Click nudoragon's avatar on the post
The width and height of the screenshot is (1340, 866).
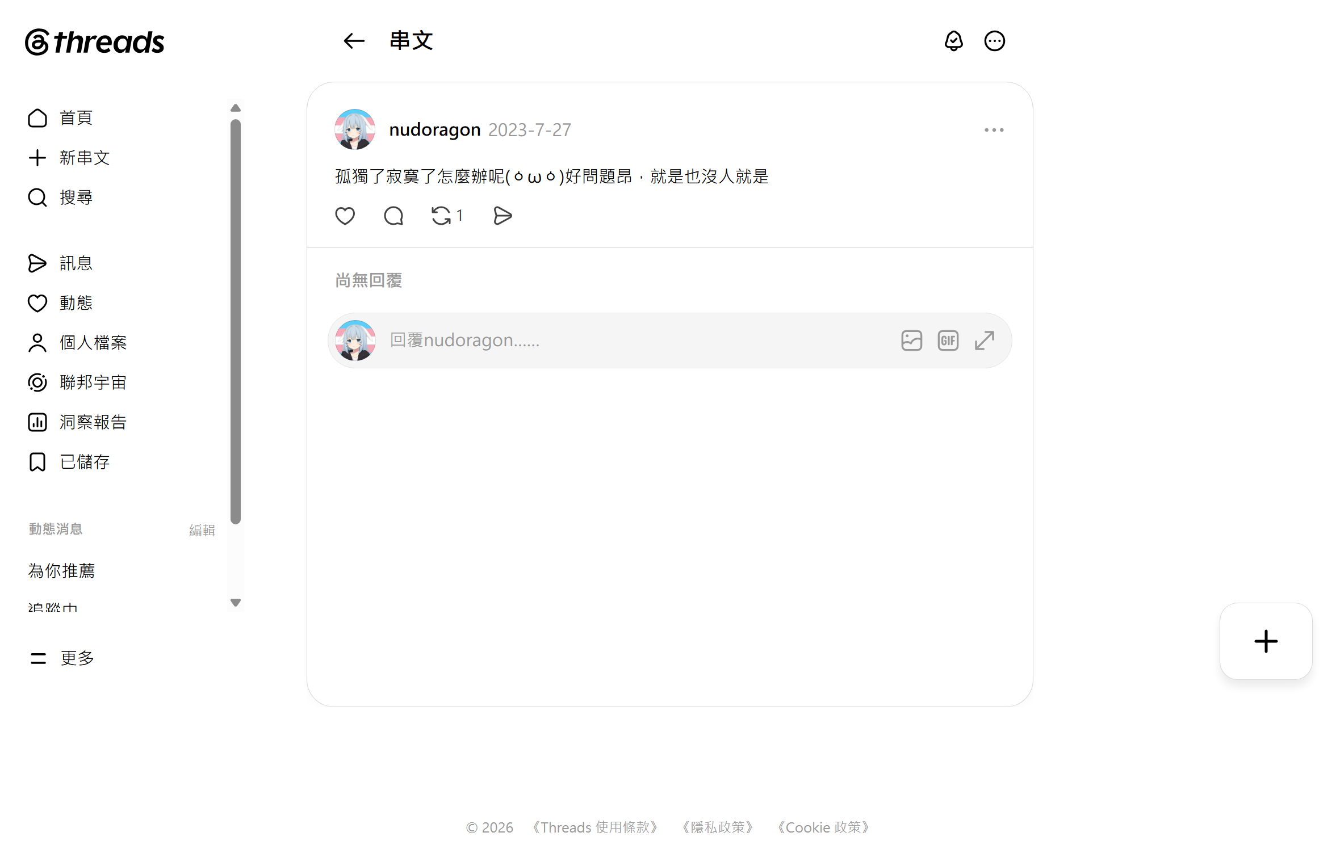tap(355, 129)
